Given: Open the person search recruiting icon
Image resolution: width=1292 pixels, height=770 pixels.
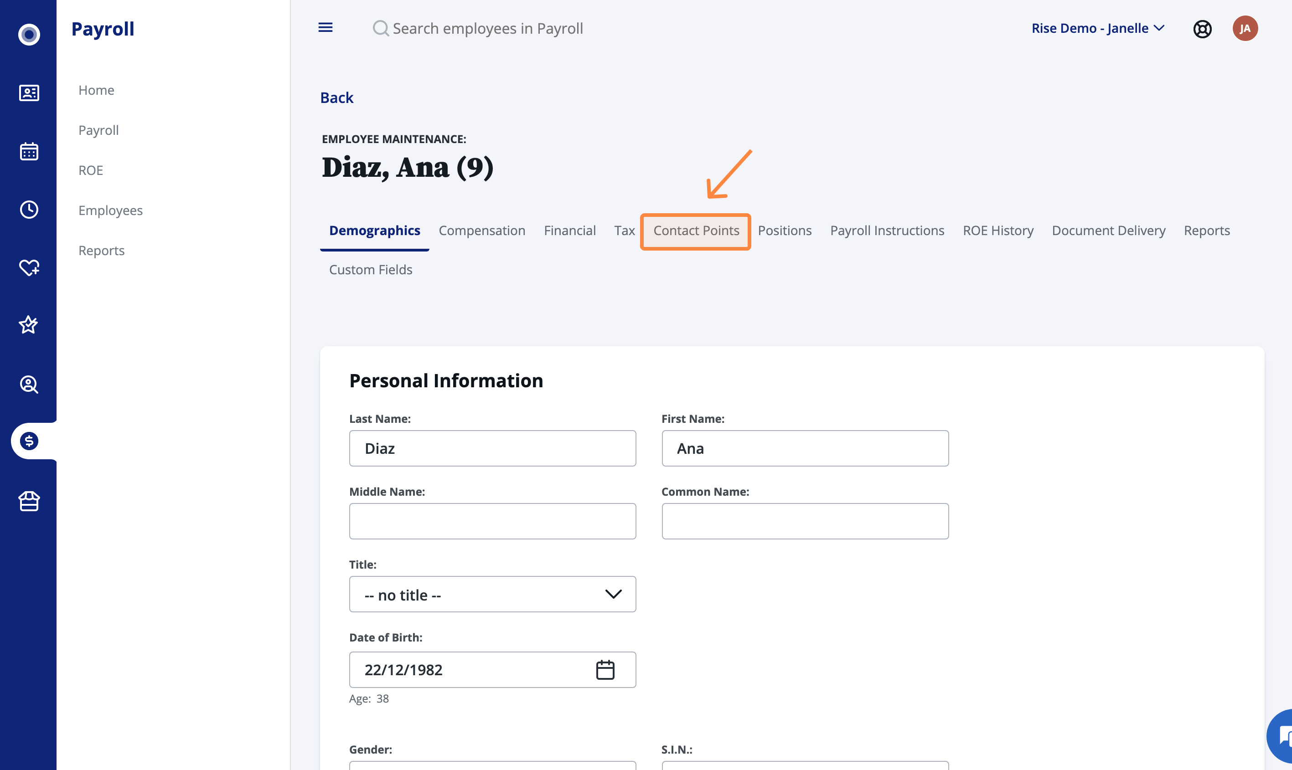Looking at the screenshot, I should coord(29,385).
